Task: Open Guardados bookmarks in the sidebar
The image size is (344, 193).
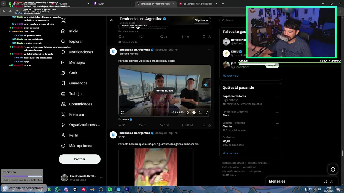Action: [x=74, y=83]
